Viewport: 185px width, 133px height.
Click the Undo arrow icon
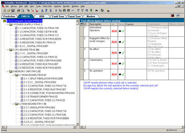coord(73,11)
